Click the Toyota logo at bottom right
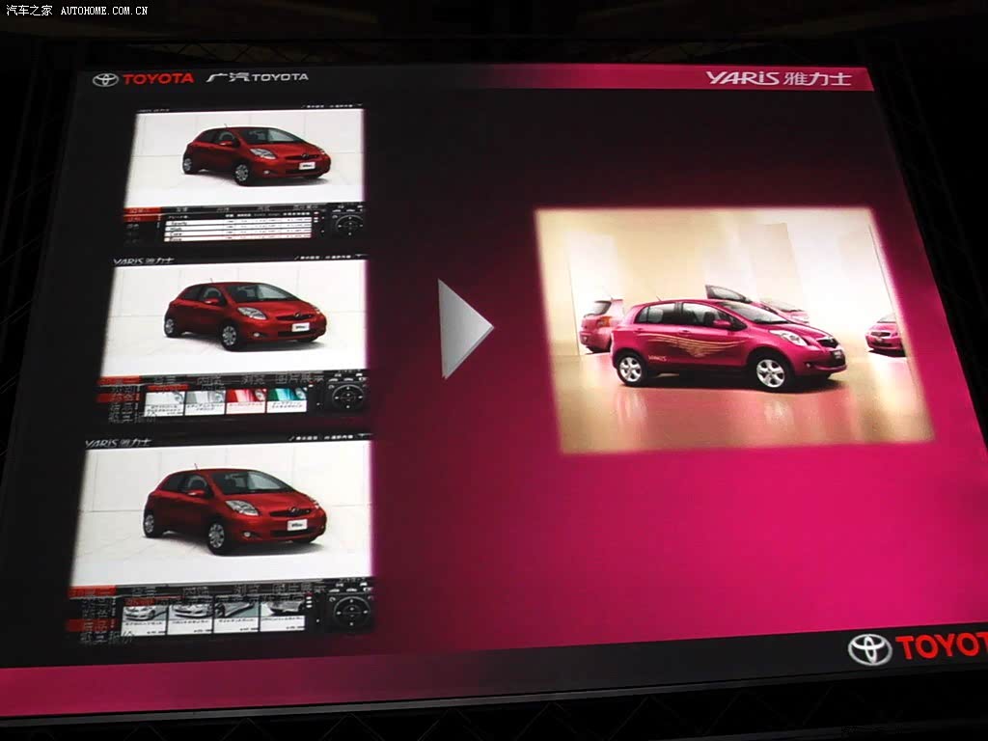This screenshot has width=988, height=741. tap(918, 649)
